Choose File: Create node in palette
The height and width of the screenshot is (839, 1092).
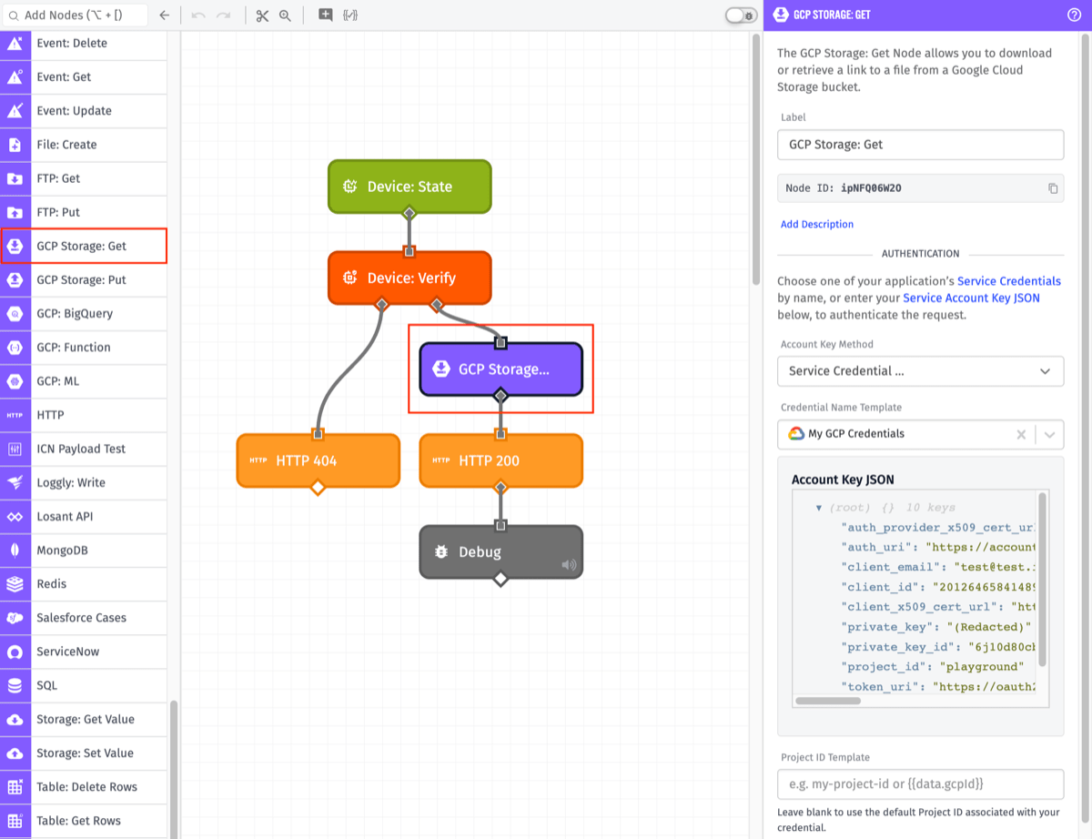pos(84,145)
